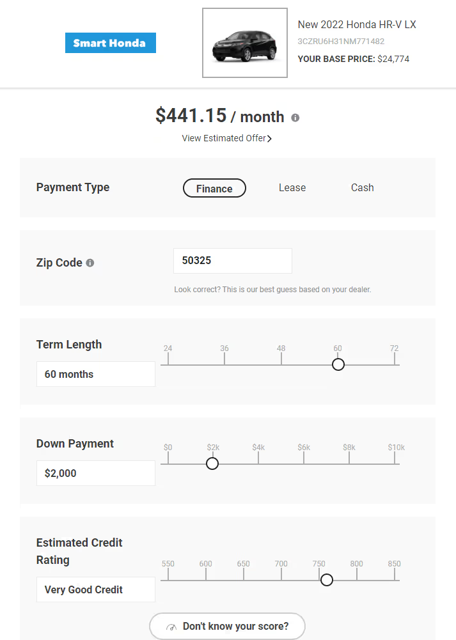Image resolution: width=456 pixels, height=640 pixels.
Task: Click the $2,000 down payment field
Action: point(96,473)
